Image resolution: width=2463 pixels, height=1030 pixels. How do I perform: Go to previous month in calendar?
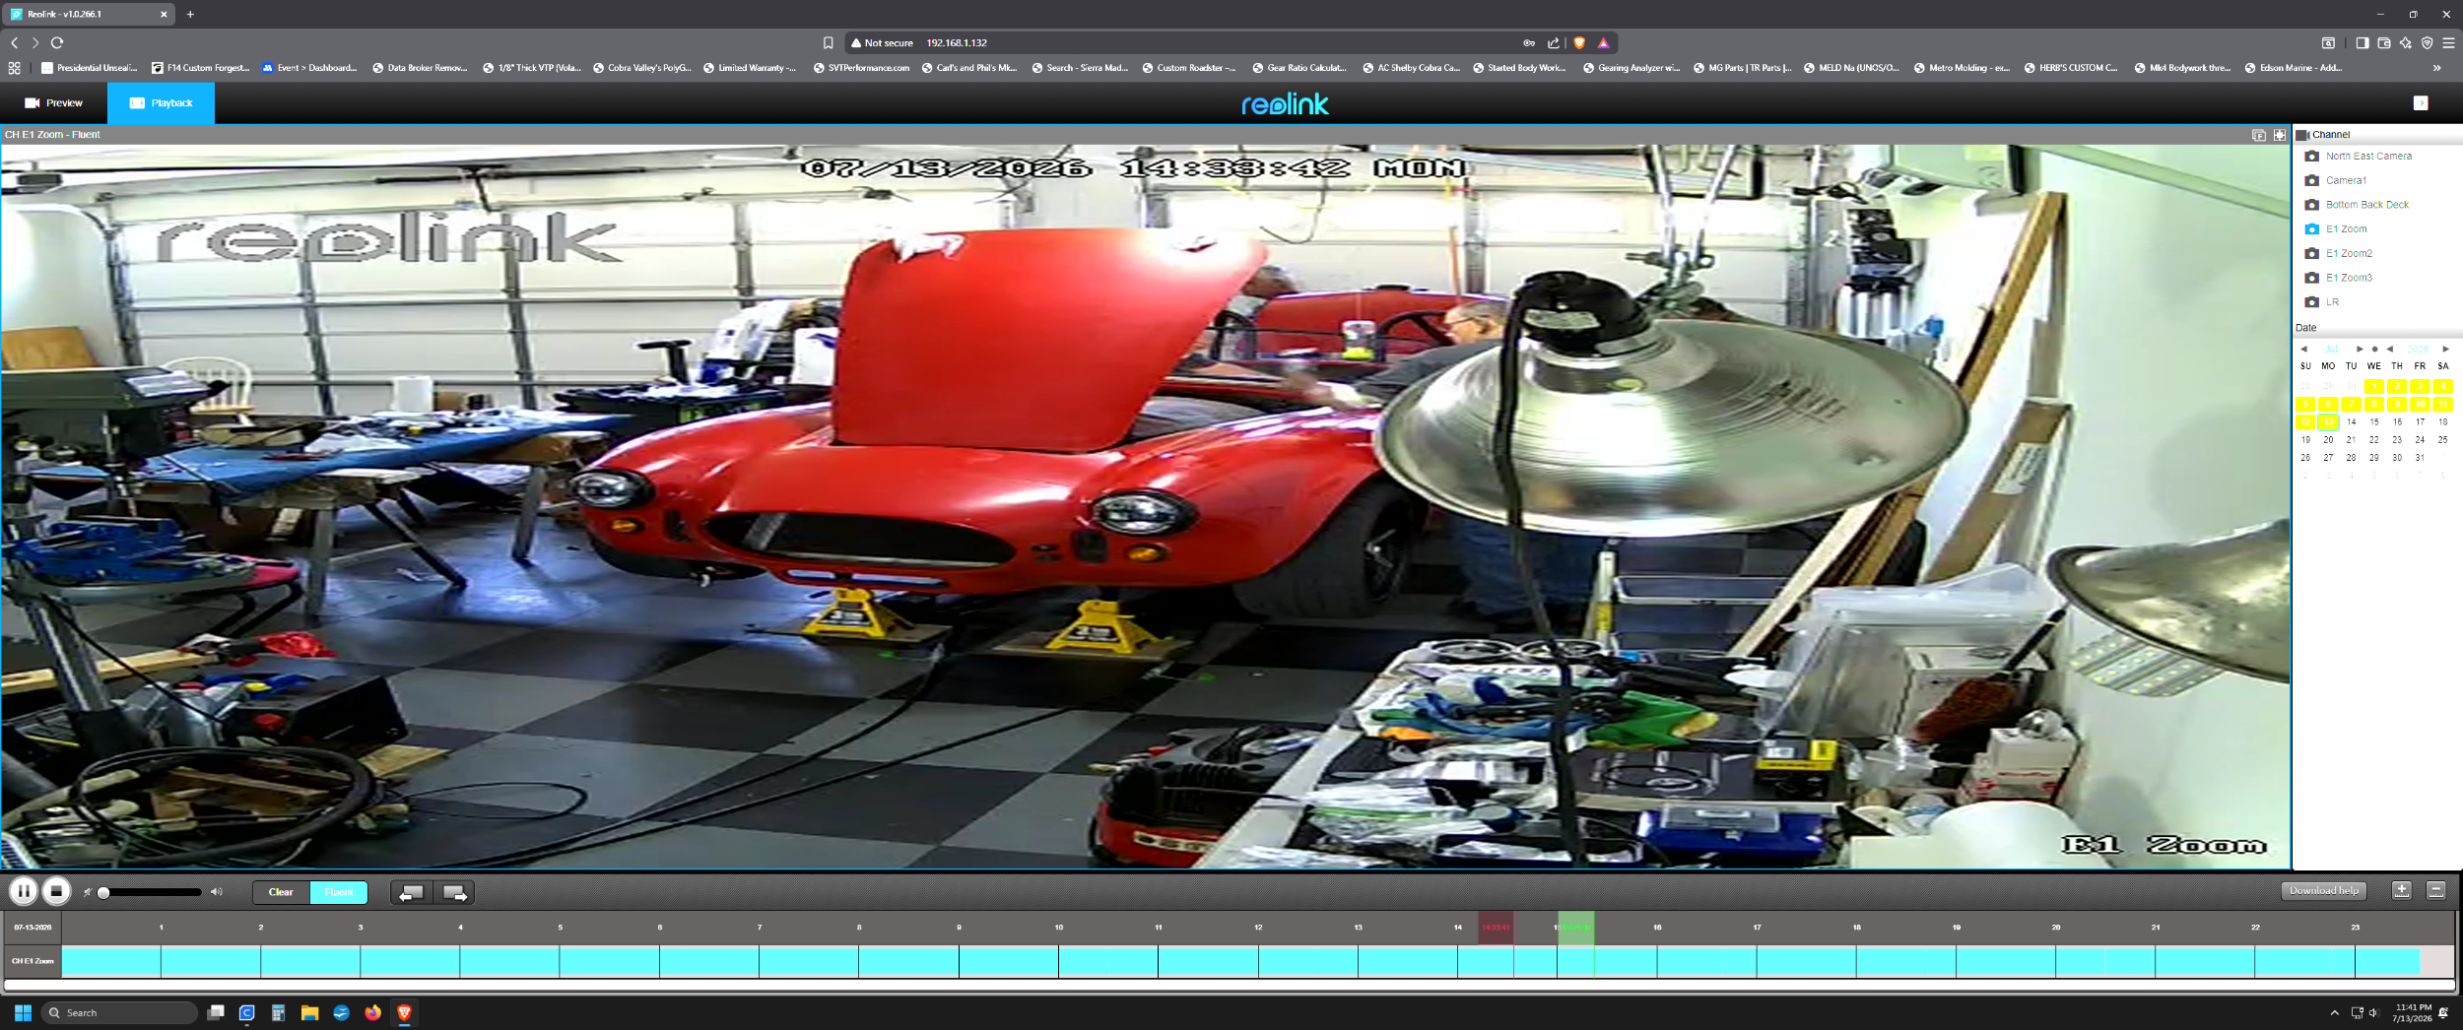coord(2303,349)
